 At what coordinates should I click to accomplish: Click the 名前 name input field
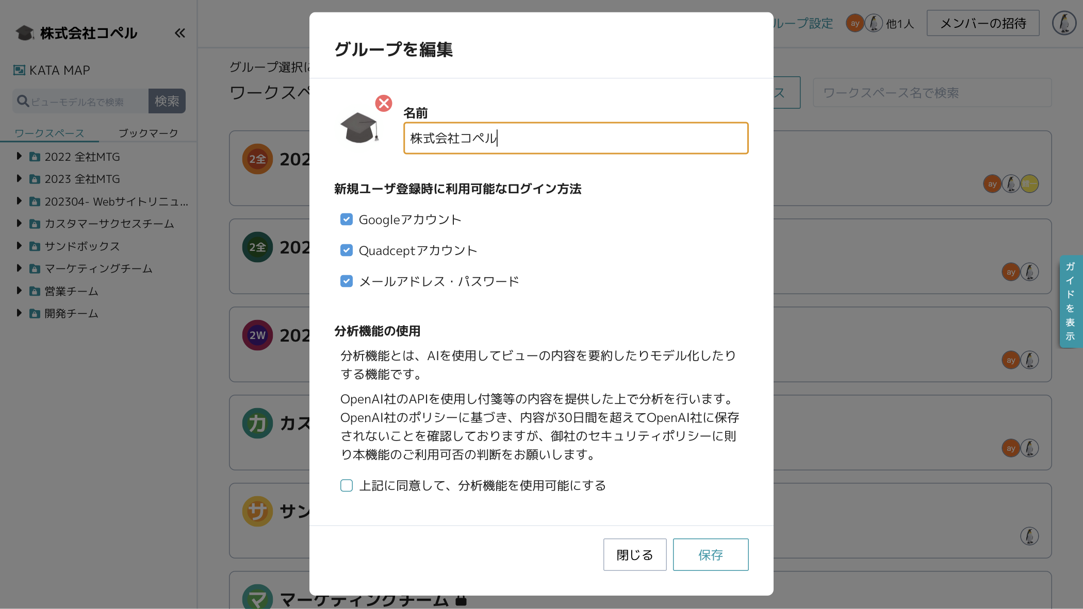point(576,138)
